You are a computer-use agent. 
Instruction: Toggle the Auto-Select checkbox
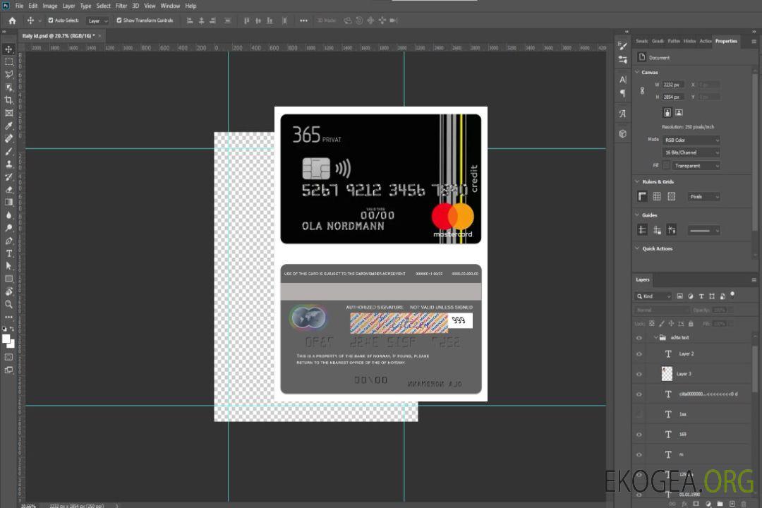51,20
